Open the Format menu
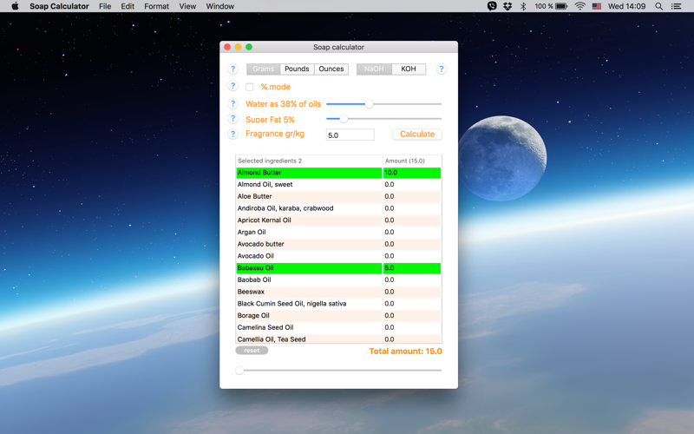Image resolution: width=694 pixels, height=434 pixels. click(x=157, y=6)
